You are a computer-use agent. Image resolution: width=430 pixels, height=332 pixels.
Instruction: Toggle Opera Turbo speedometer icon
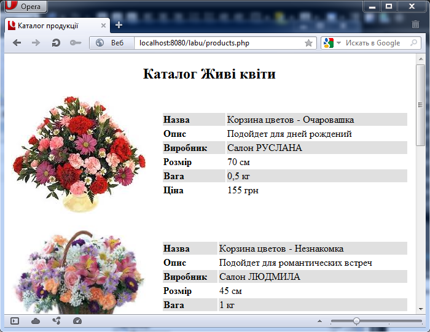(77, 321)
